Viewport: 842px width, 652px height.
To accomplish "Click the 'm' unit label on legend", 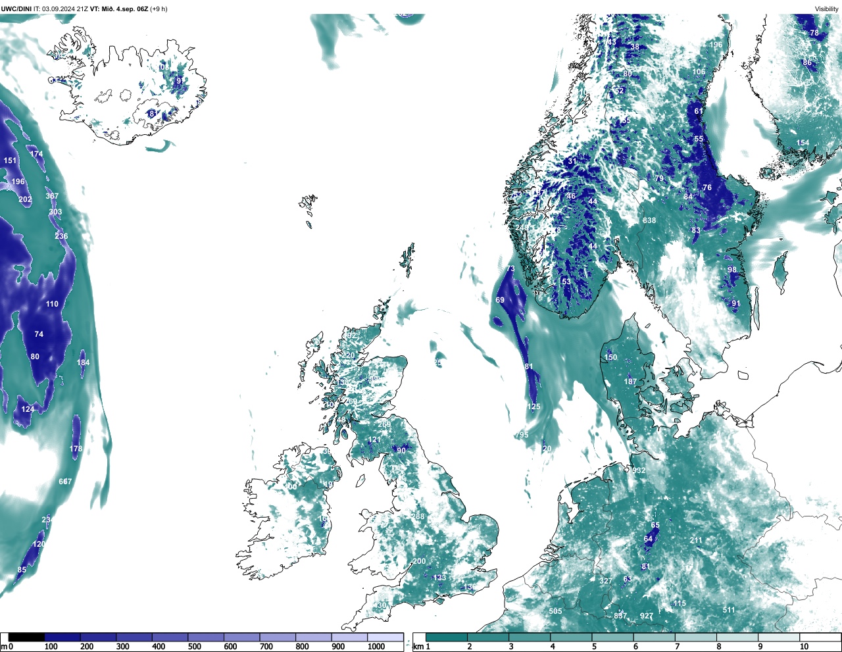I will coord(3,647).
